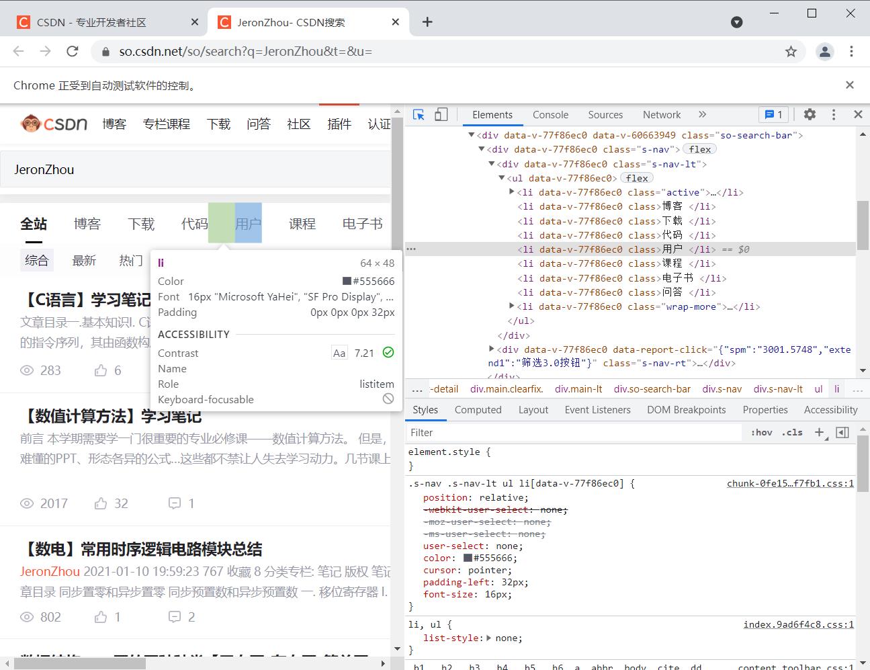Go back with the browser arrow
This screenshot has width=870, height=670.
tap(18, 51)
